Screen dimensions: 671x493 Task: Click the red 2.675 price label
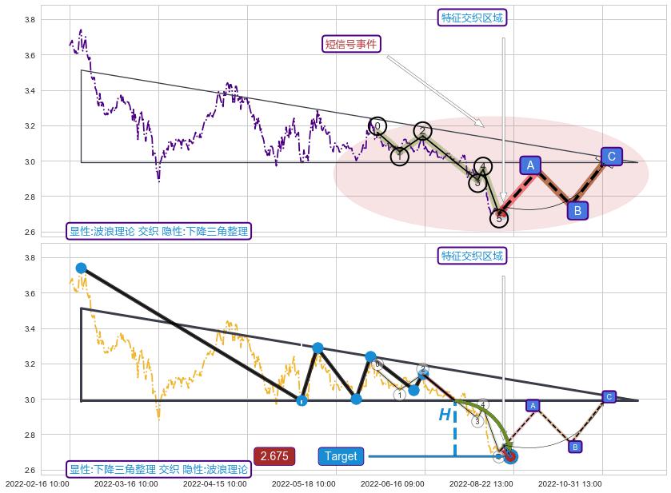[x=274, y=456]
